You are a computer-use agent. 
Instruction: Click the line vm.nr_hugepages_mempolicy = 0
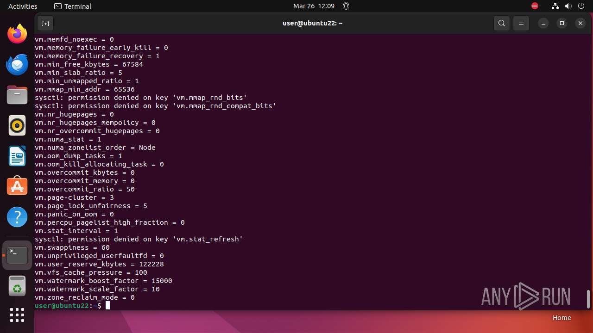point(95,123)
